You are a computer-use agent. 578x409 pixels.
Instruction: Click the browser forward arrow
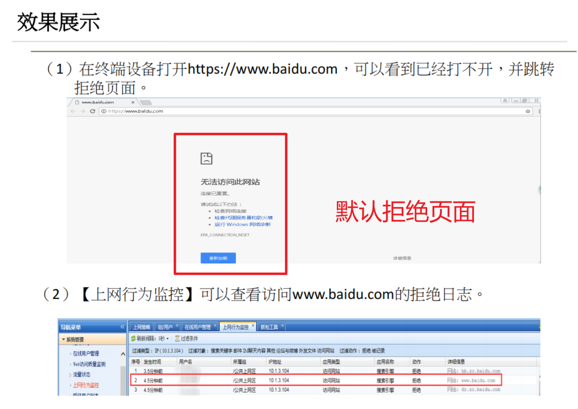pyautogui.click(x=83, y=111)
